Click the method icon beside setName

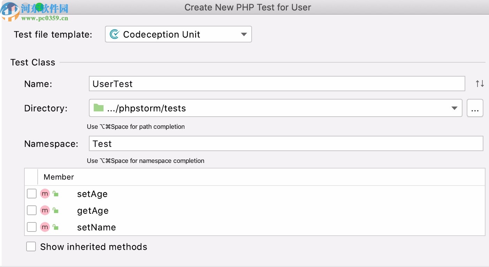(45, 227)
